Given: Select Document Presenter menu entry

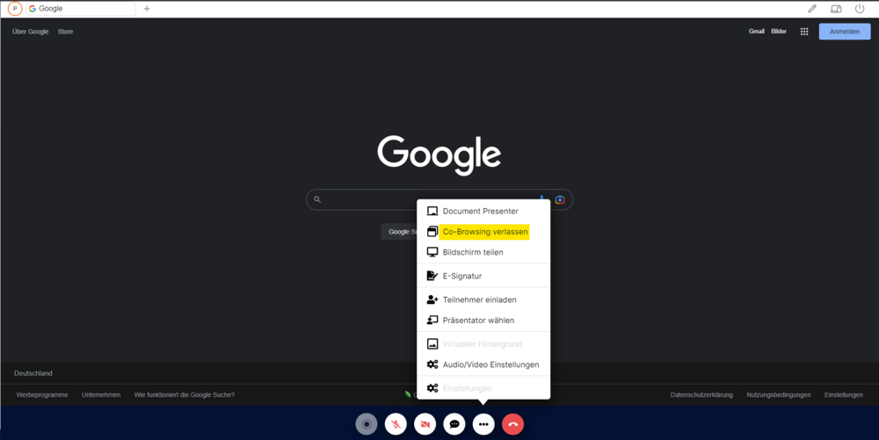Looking at the screenshot, I should [483, 211].
